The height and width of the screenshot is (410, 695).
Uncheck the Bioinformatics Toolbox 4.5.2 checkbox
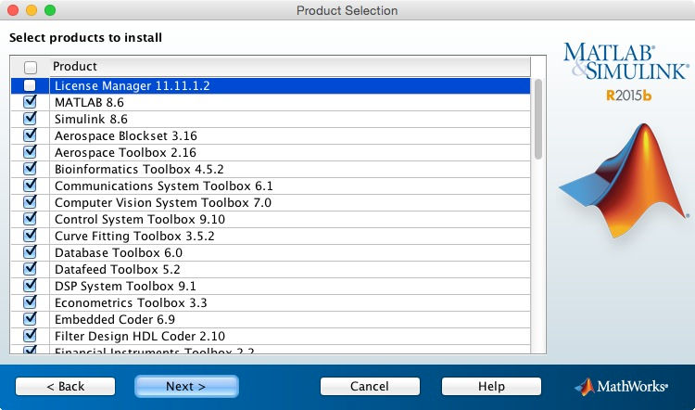click(30, 169)
